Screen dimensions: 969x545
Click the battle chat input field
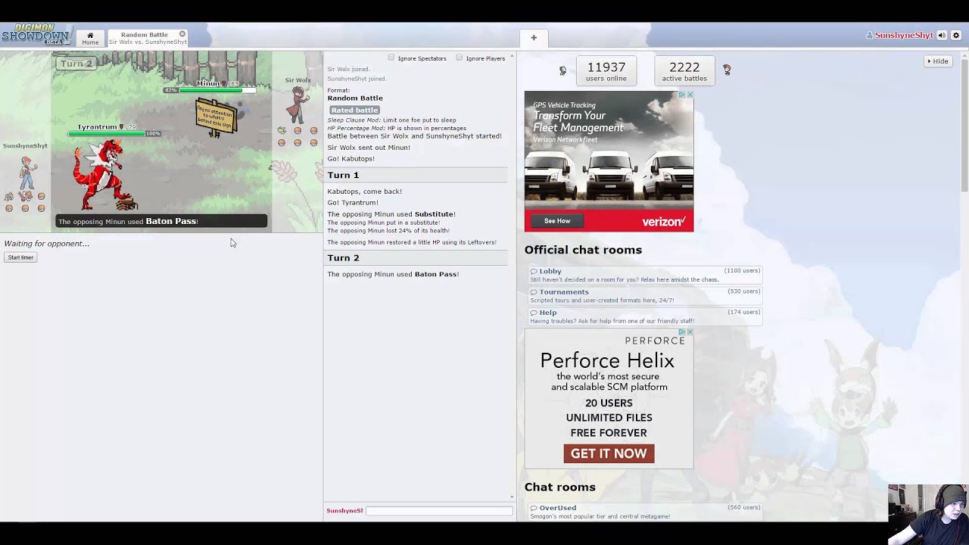point(439,511)
